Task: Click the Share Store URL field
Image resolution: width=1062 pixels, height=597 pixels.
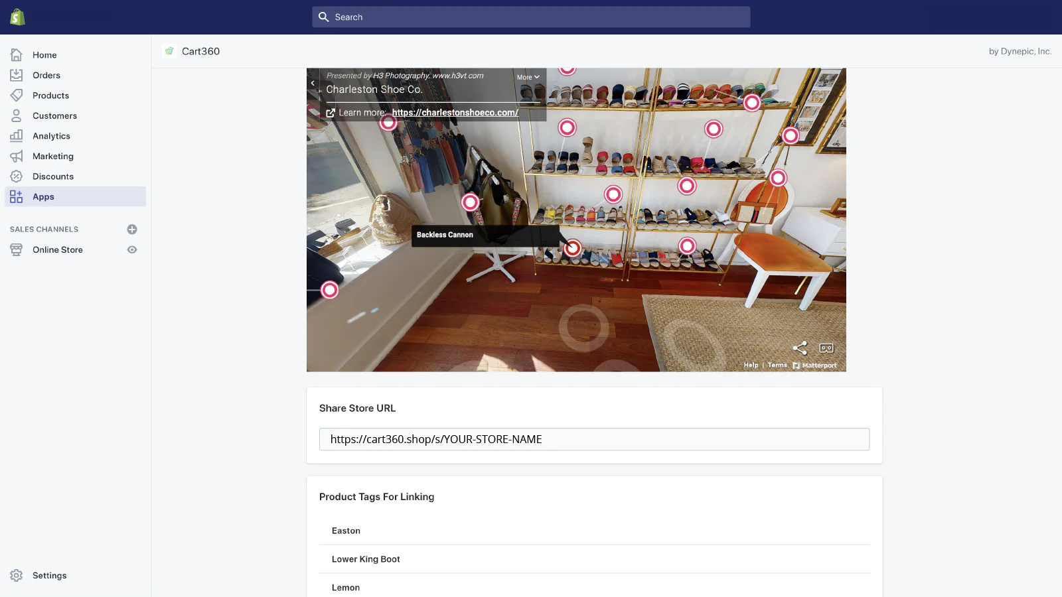Action: (x=594, y=439)
